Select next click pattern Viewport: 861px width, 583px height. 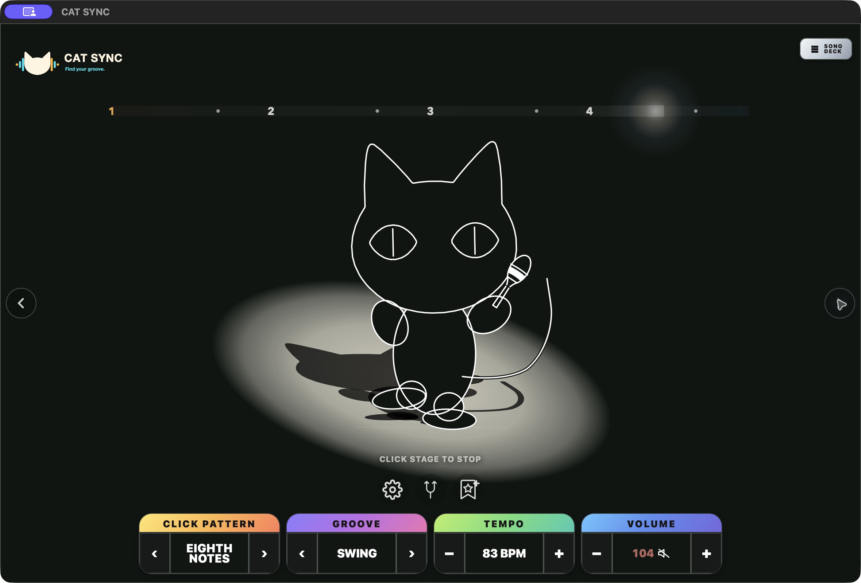[x=264, y=553]
